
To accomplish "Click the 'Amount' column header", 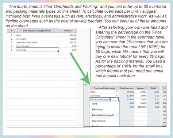I will pos(68,31).
